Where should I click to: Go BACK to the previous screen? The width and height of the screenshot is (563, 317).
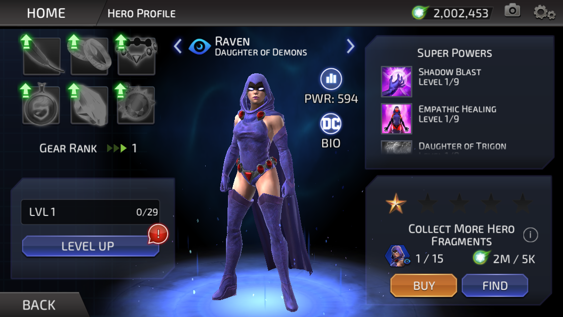(x=39, y=305)
